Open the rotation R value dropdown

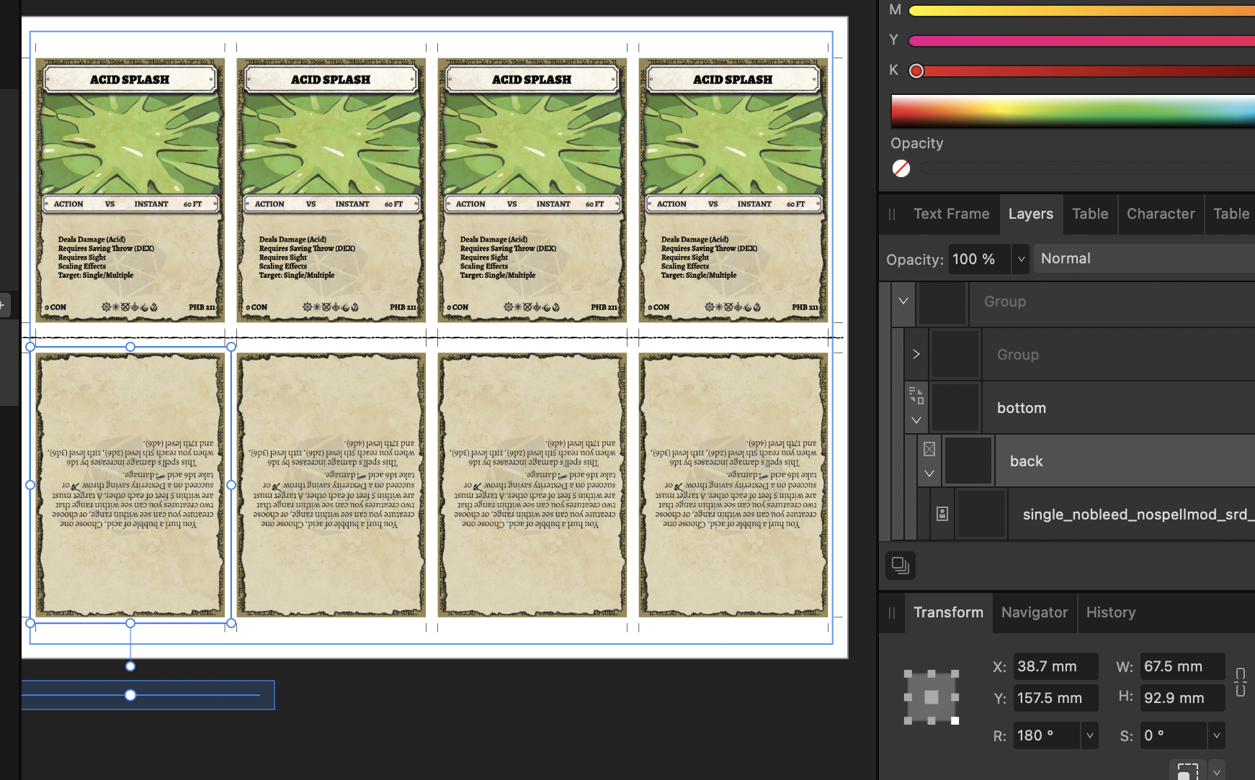coord(1089,735)
